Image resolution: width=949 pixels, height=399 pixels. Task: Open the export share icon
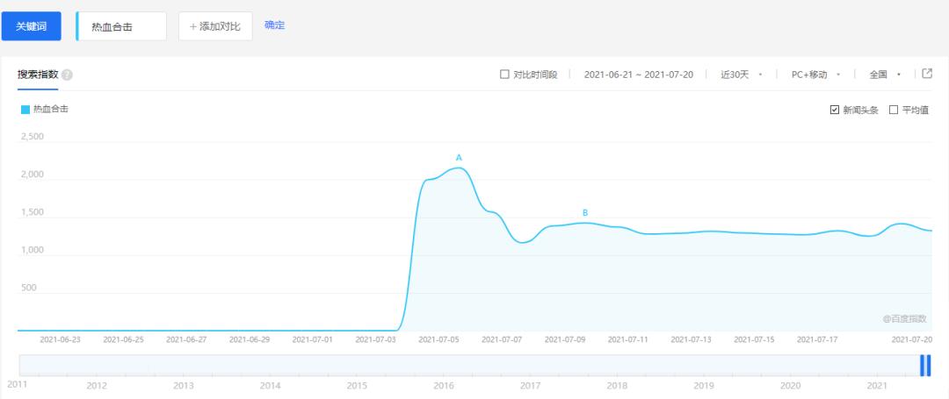[x=927, y=74]
